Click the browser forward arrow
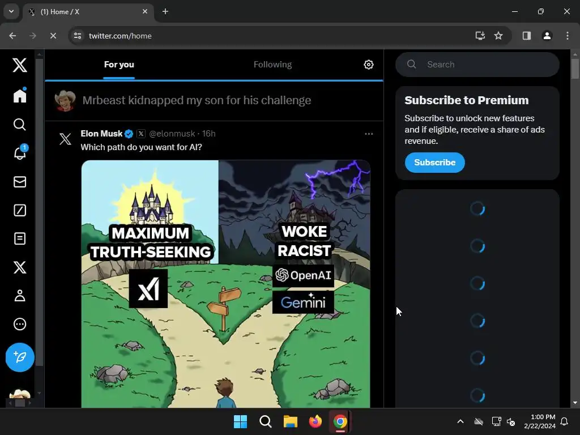 coord(33,36)
